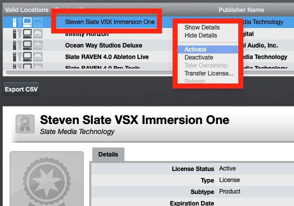Click small license ribbon icon beside product title
Viewport: 294px width, 206px height.
pos(25,124)
